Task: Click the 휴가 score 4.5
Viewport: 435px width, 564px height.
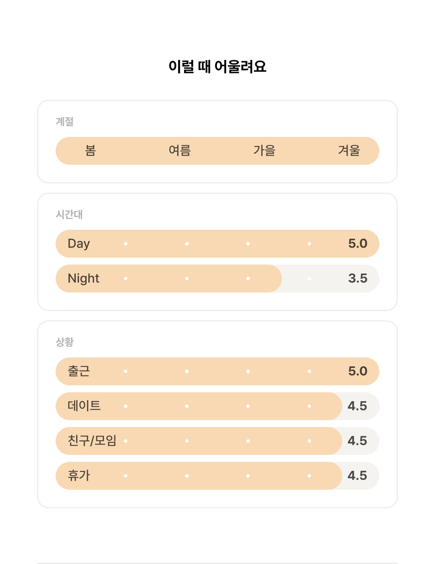Action: pos(357,475)
